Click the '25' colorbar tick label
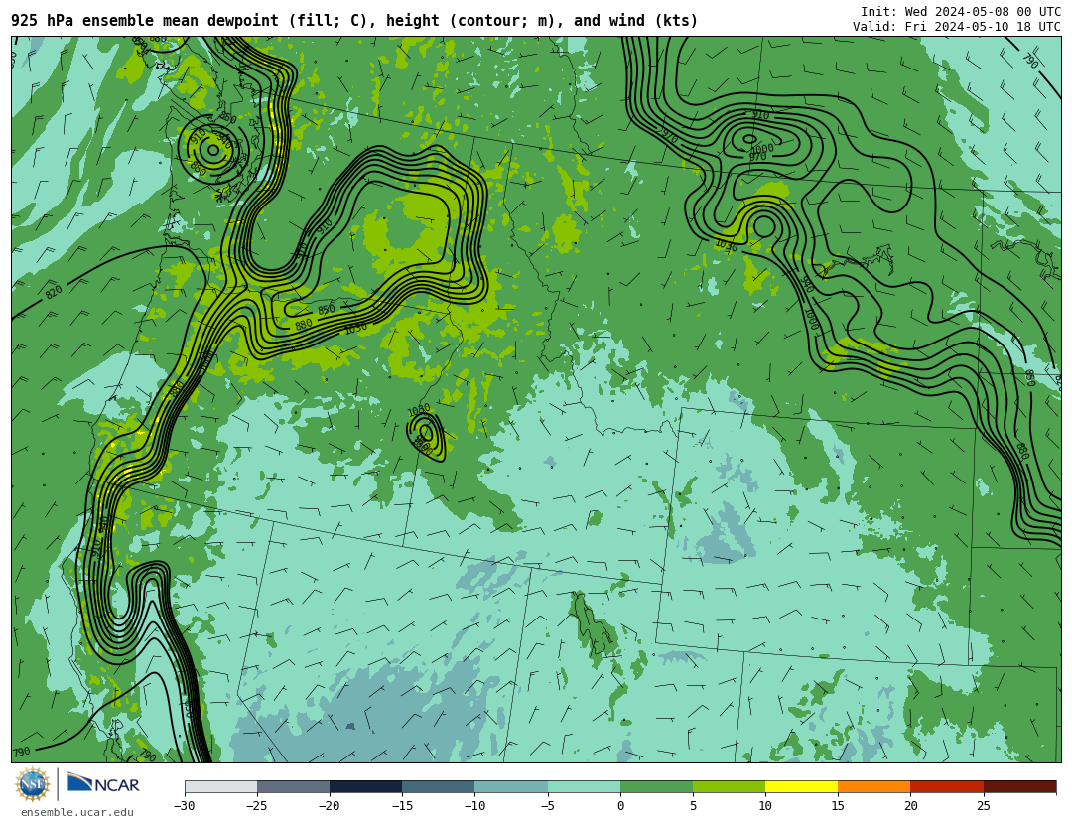Image resolution: width=1072 pixels, height=825 pixels. pyautogui.click(x=983, y=806)
